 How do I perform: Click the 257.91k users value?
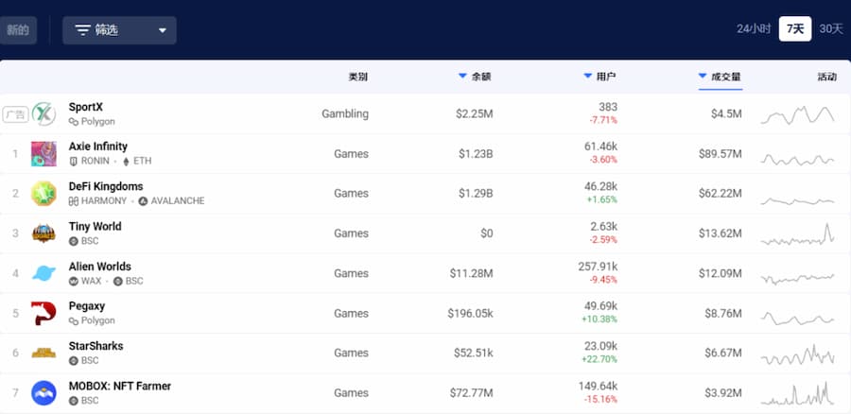pyautogui.click(x=598, y=267)
